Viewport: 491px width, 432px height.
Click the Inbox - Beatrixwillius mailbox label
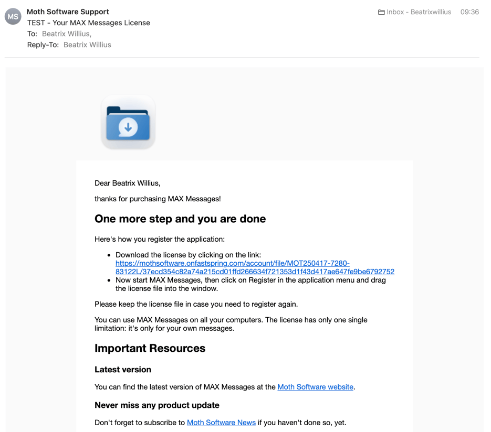pos(419,12)
